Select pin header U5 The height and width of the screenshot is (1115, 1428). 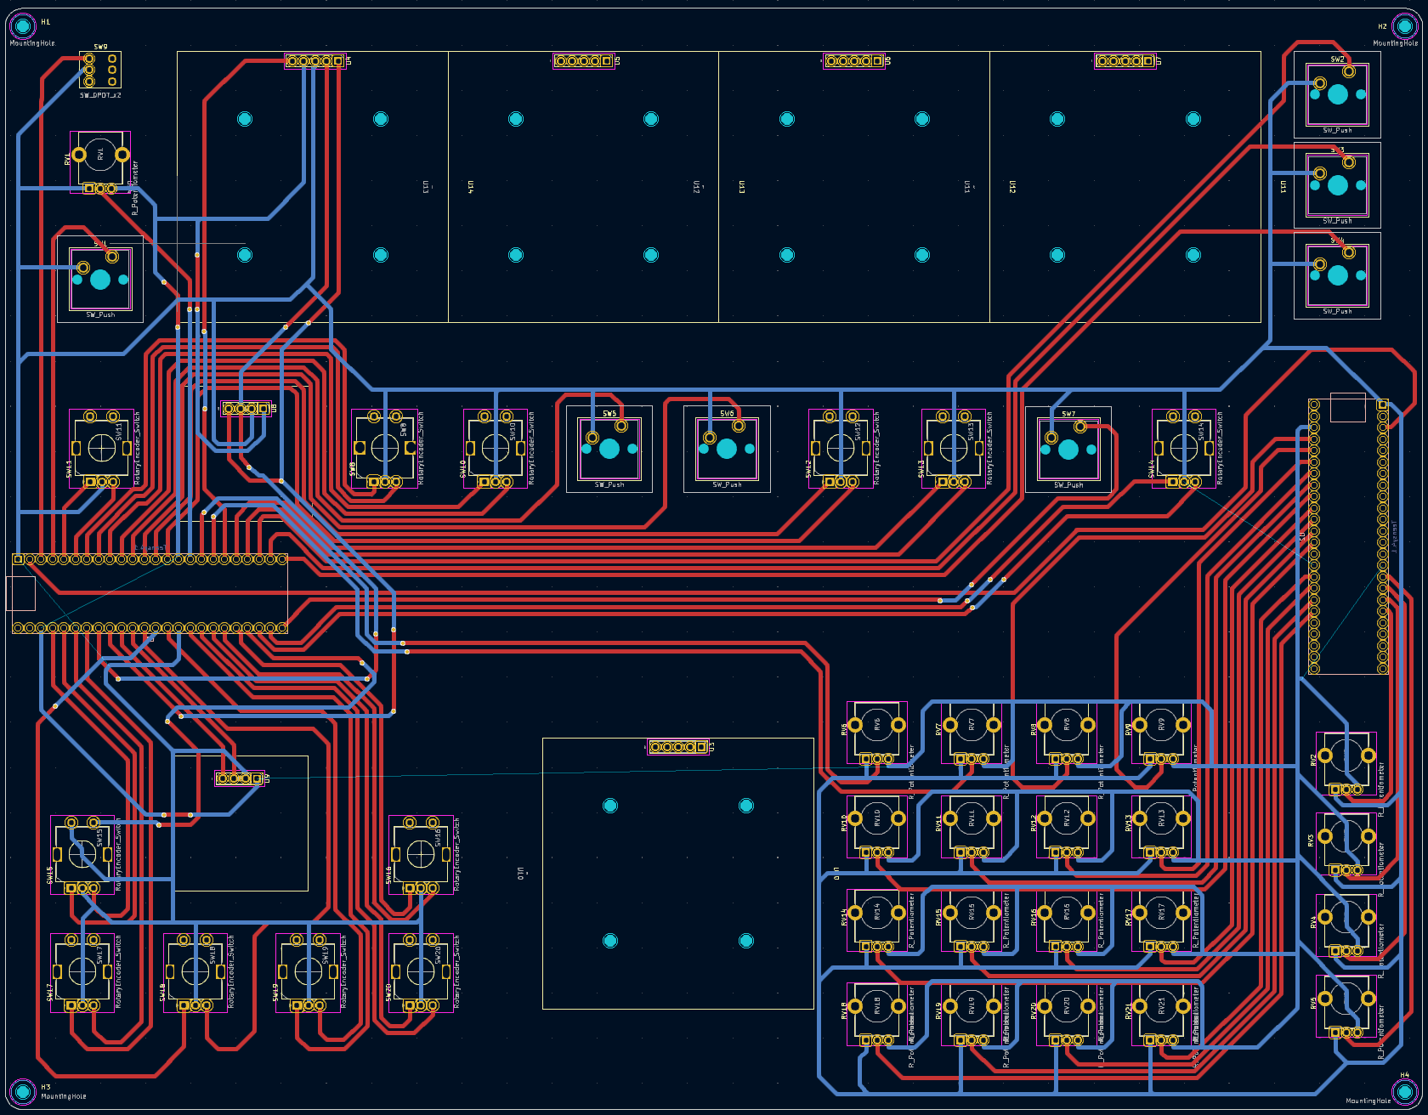coord(583,61)
